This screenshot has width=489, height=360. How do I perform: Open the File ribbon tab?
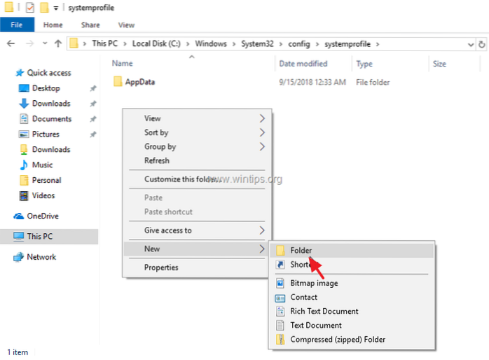point(15,25)
